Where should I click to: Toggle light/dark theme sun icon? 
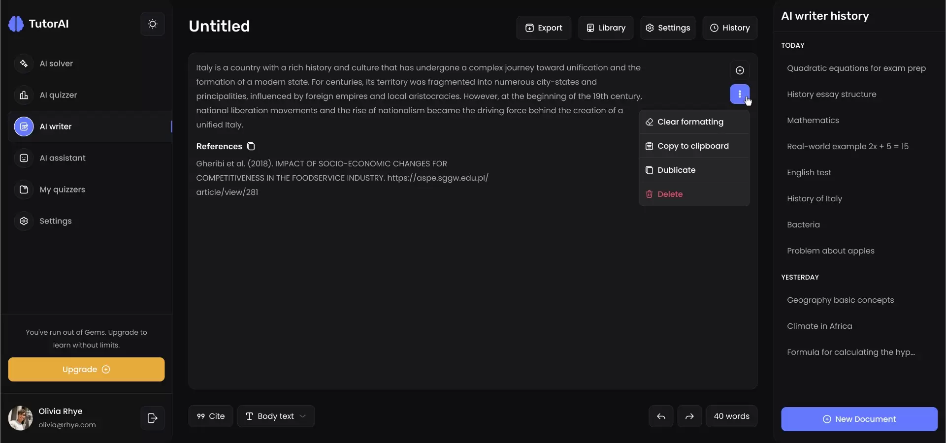coord(153,24)
